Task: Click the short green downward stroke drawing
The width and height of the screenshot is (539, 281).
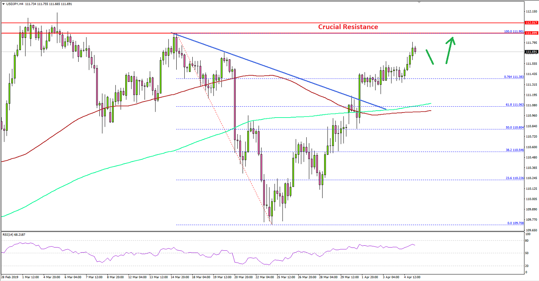Action: (430, 57)
